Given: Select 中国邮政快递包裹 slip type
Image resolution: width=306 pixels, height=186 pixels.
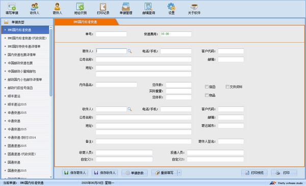Looking at the screenshot, I should point(25,63).
